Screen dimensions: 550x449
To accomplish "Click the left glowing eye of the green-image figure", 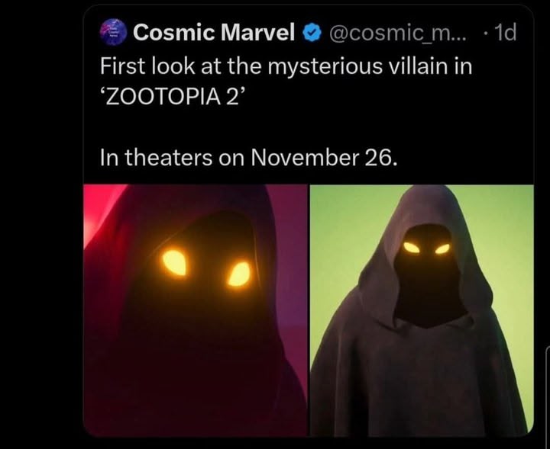I will click(412, 247).
